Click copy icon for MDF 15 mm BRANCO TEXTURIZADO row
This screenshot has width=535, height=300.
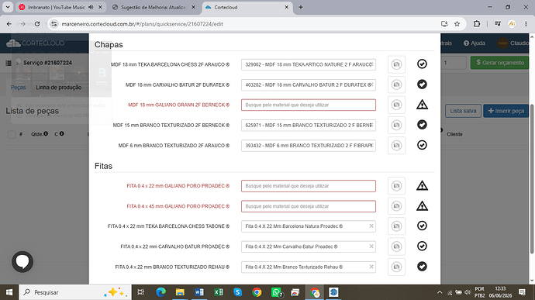point(396,126)
